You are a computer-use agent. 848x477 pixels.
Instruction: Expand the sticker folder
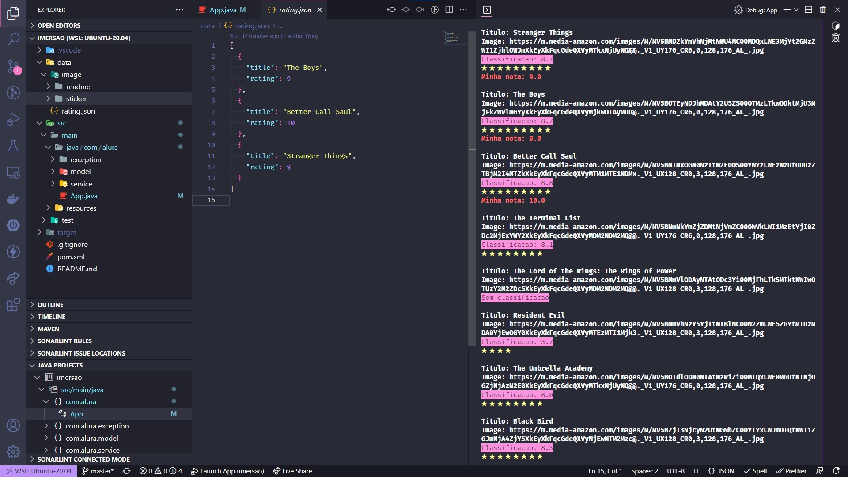[x=76, y=98]
